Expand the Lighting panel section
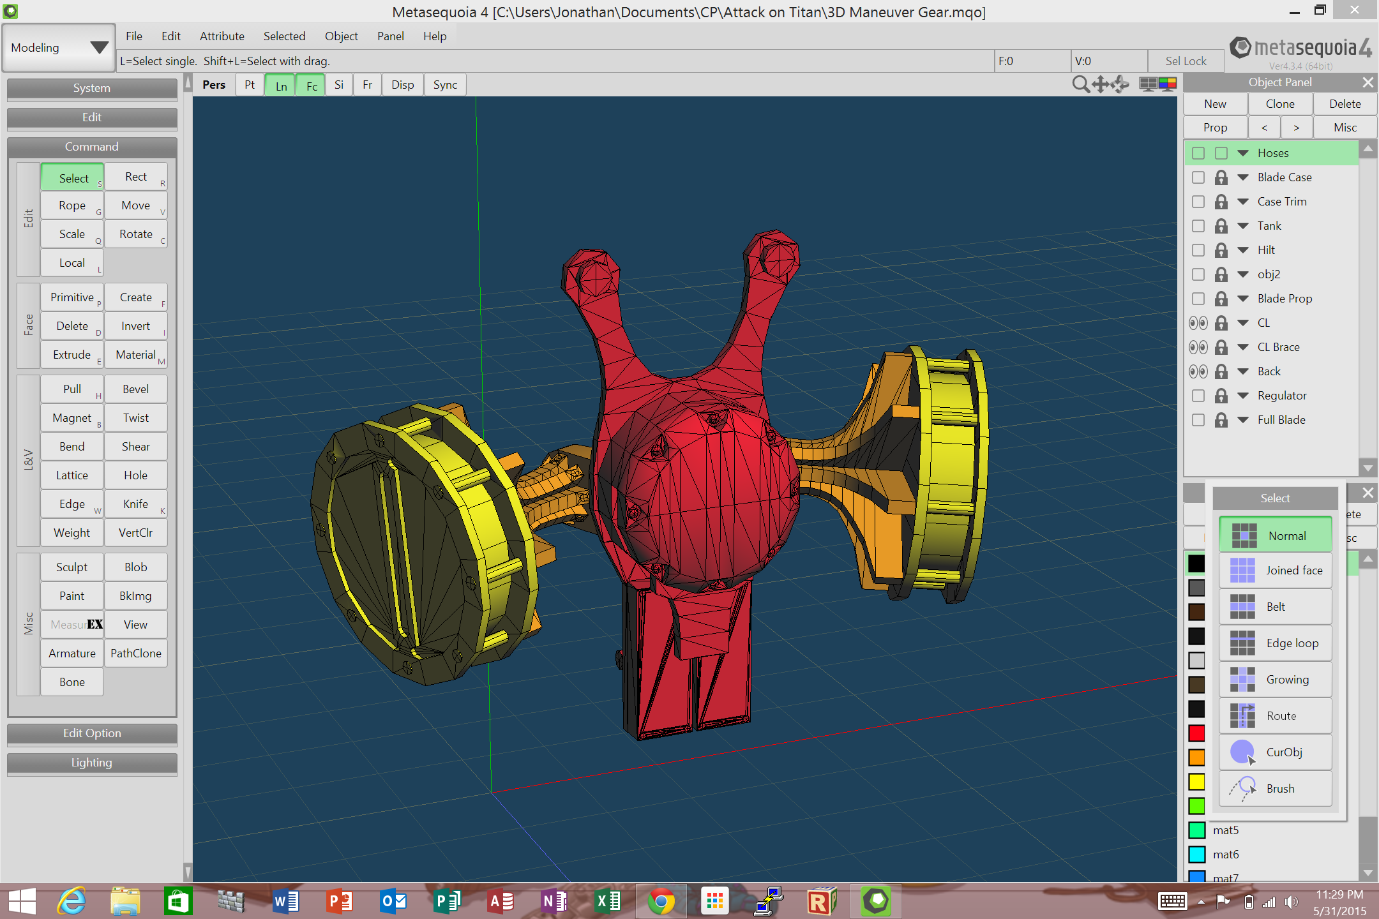 (92, 763)
